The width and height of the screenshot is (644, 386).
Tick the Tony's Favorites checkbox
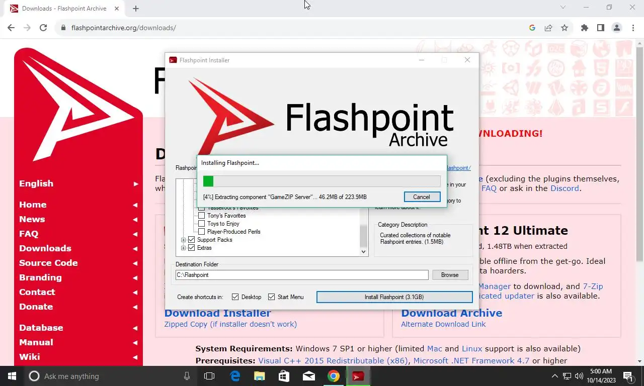pos(202,216)
